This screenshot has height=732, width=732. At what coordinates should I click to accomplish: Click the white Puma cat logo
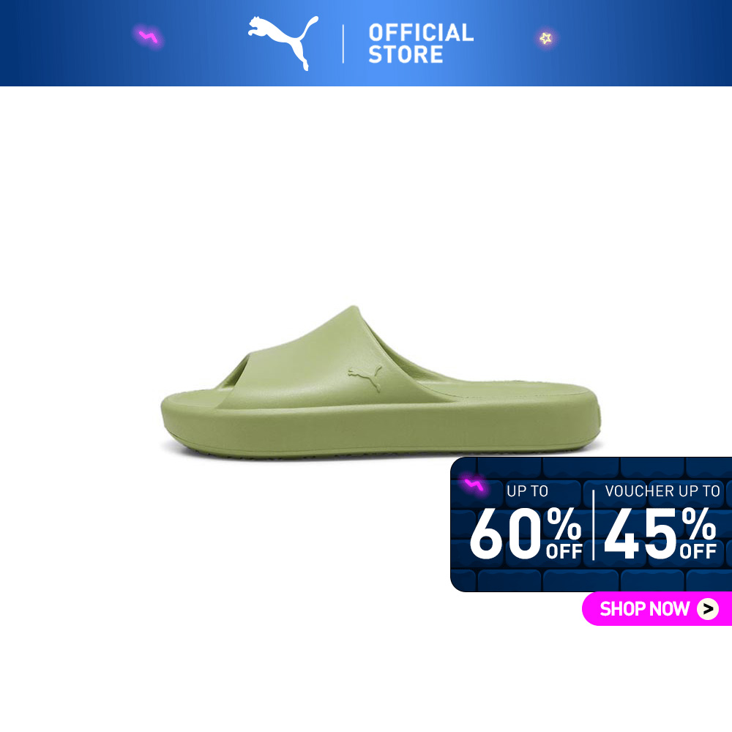coord(283,43)
